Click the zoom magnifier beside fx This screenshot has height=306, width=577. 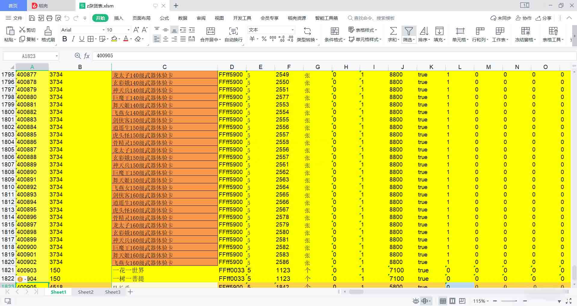[x=78, y=56]
